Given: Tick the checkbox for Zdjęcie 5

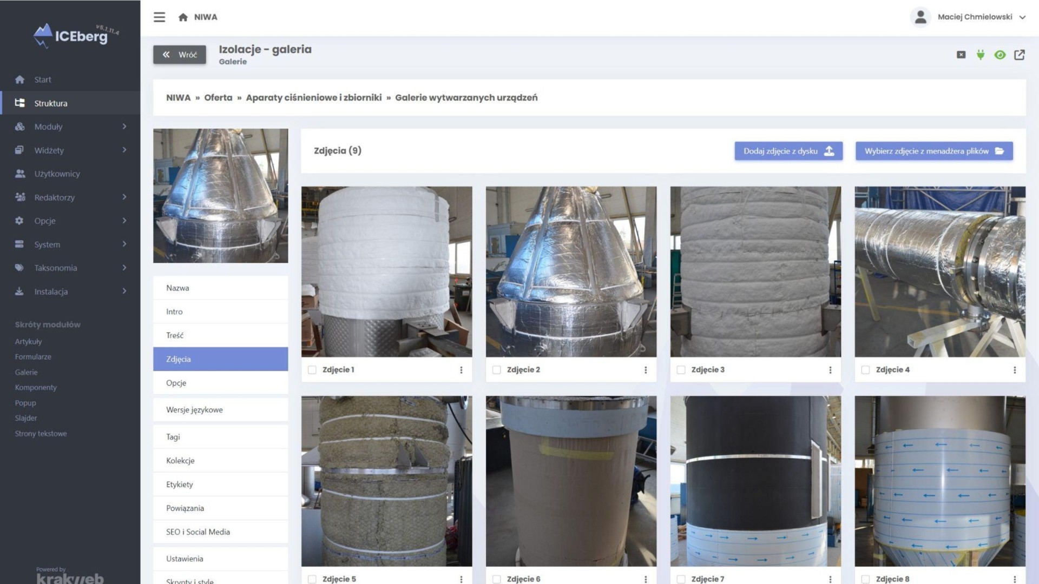Looking at the screenshot, I should point(312,579).
